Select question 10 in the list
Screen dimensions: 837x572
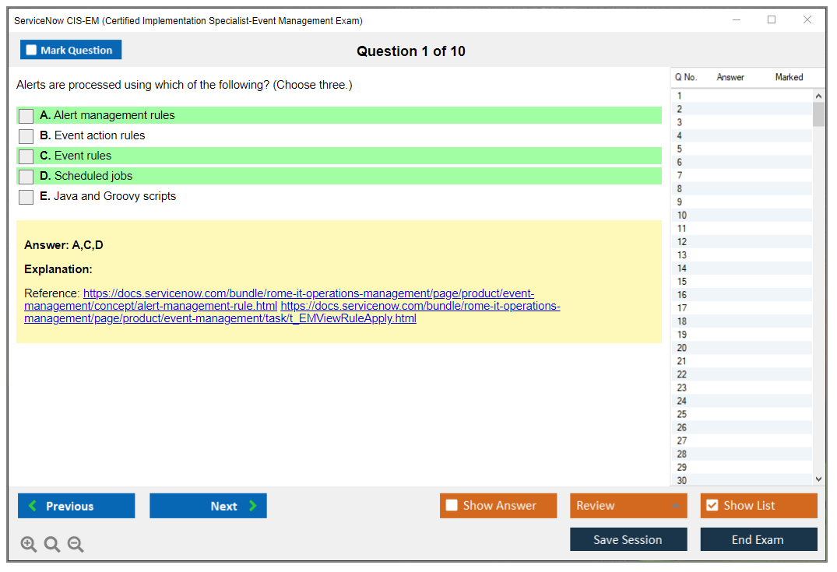tap(682, 216)
